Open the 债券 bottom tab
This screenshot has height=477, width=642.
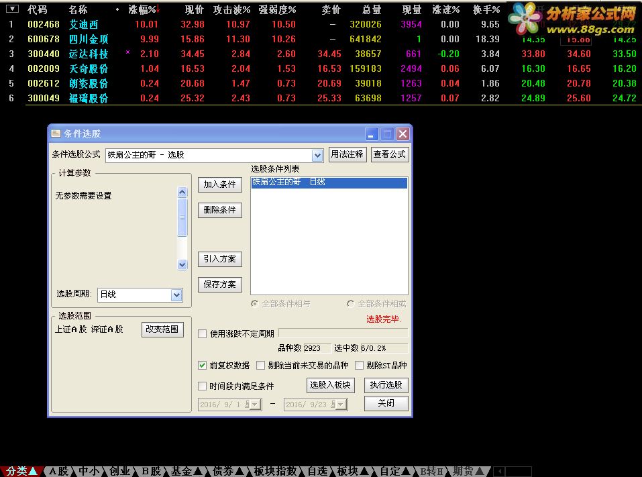click(228, 471)
